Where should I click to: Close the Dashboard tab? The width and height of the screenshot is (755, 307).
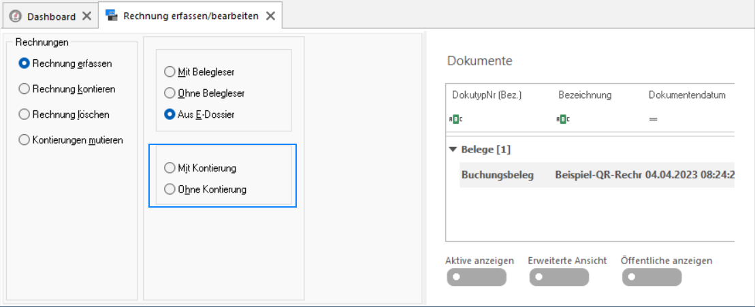86,16
